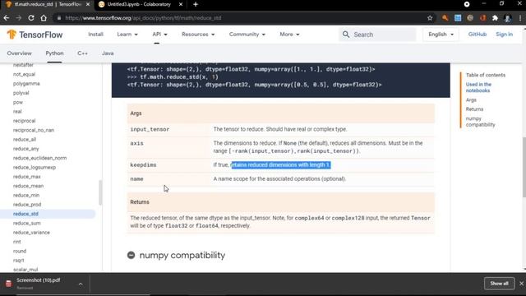Open the Resources dropdown menu
526x296 pixels.
point(198,35)
